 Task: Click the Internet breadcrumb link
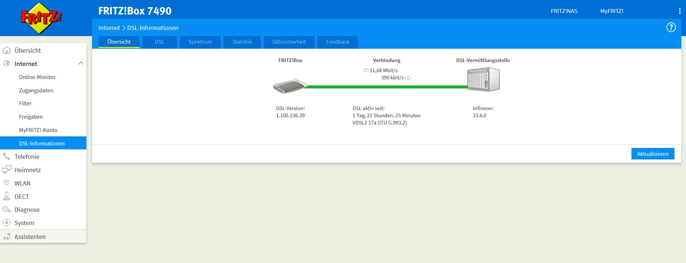109,28
